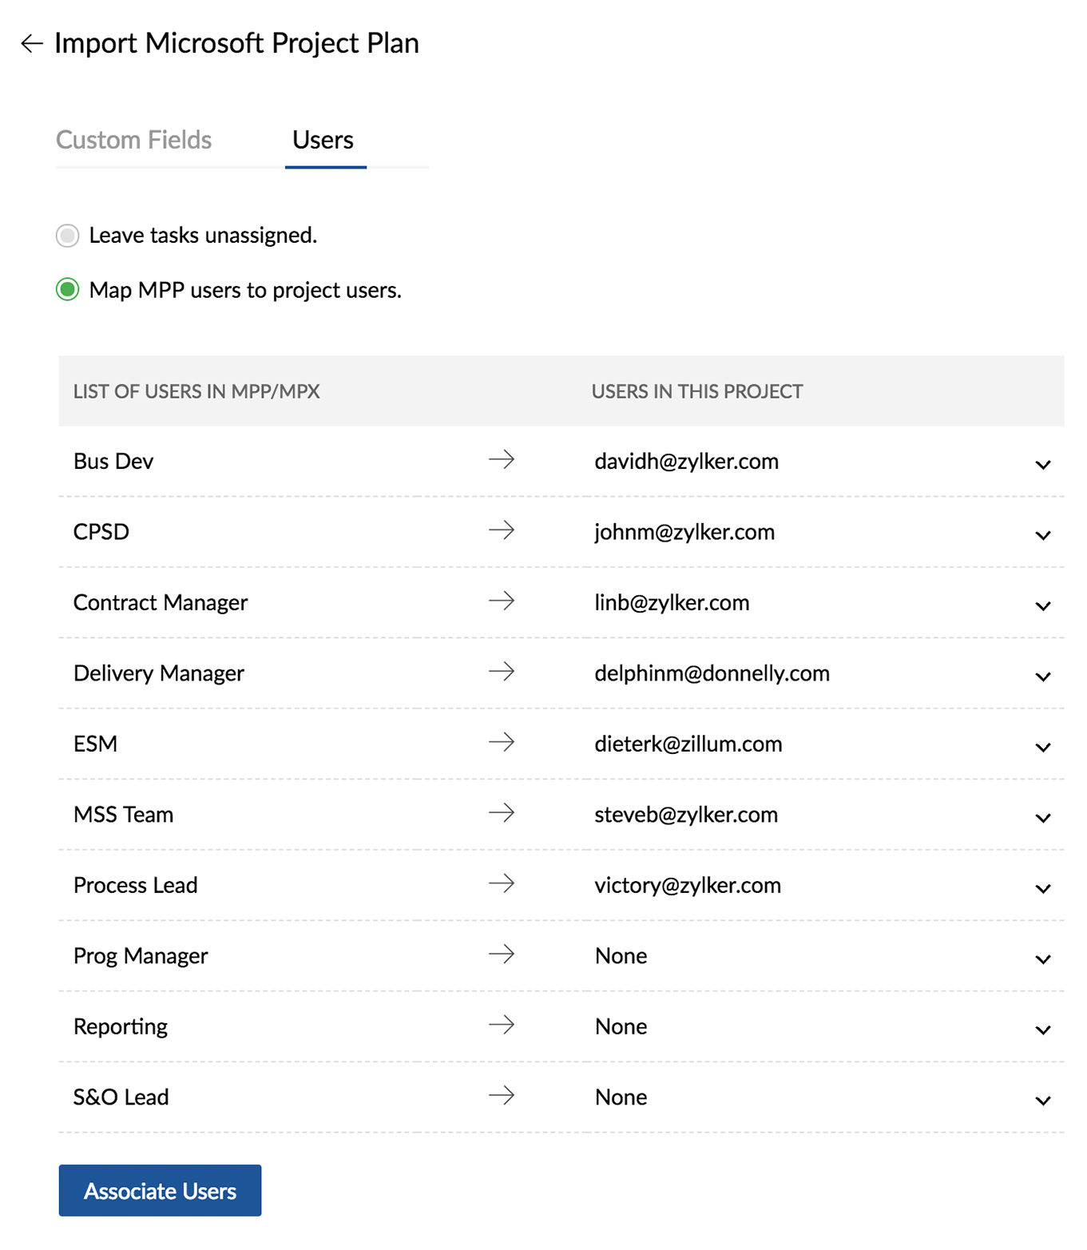Open the Reporting row dropdown chevron

pyautogui.click(x=1043, y=1030)
